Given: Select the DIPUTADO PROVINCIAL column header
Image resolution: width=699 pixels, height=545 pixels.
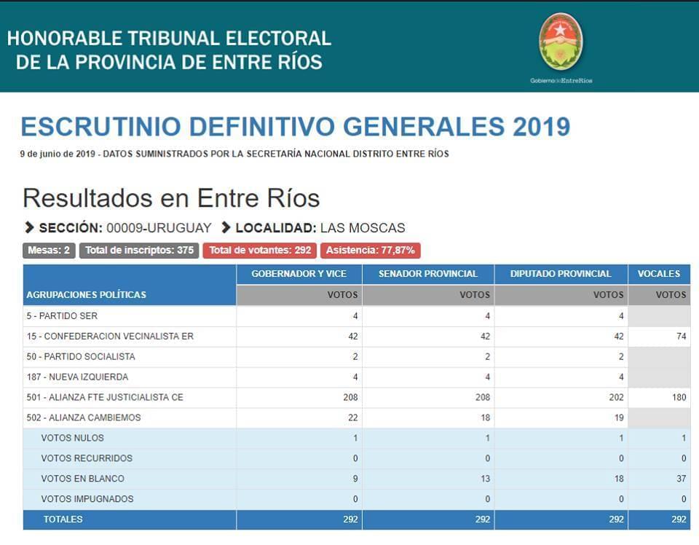Looking at the screenshot, I should pos(561,274).
